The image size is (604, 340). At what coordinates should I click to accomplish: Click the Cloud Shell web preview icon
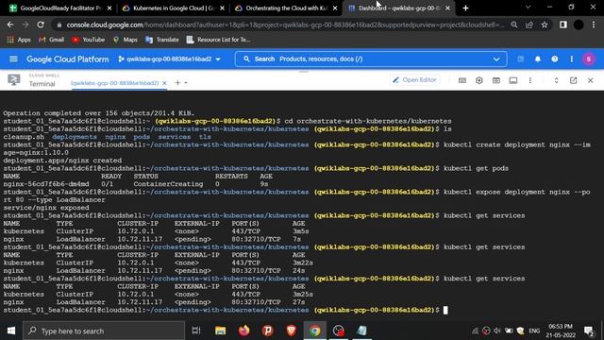tap(496, 80)
